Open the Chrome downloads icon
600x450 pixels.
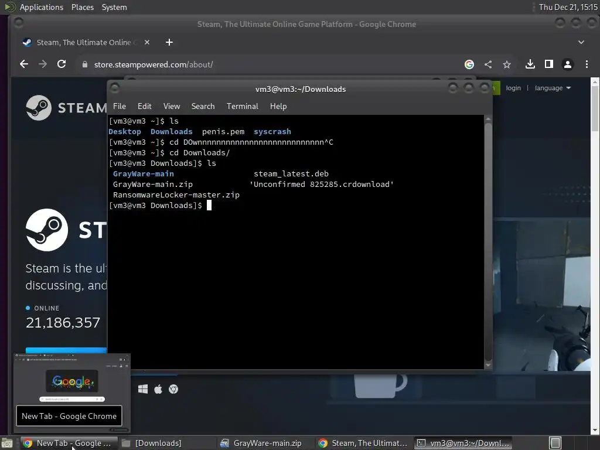(530, 64)
